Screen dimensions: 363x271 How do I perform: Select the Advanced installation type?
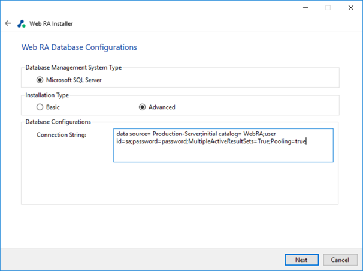click(142, 107)
